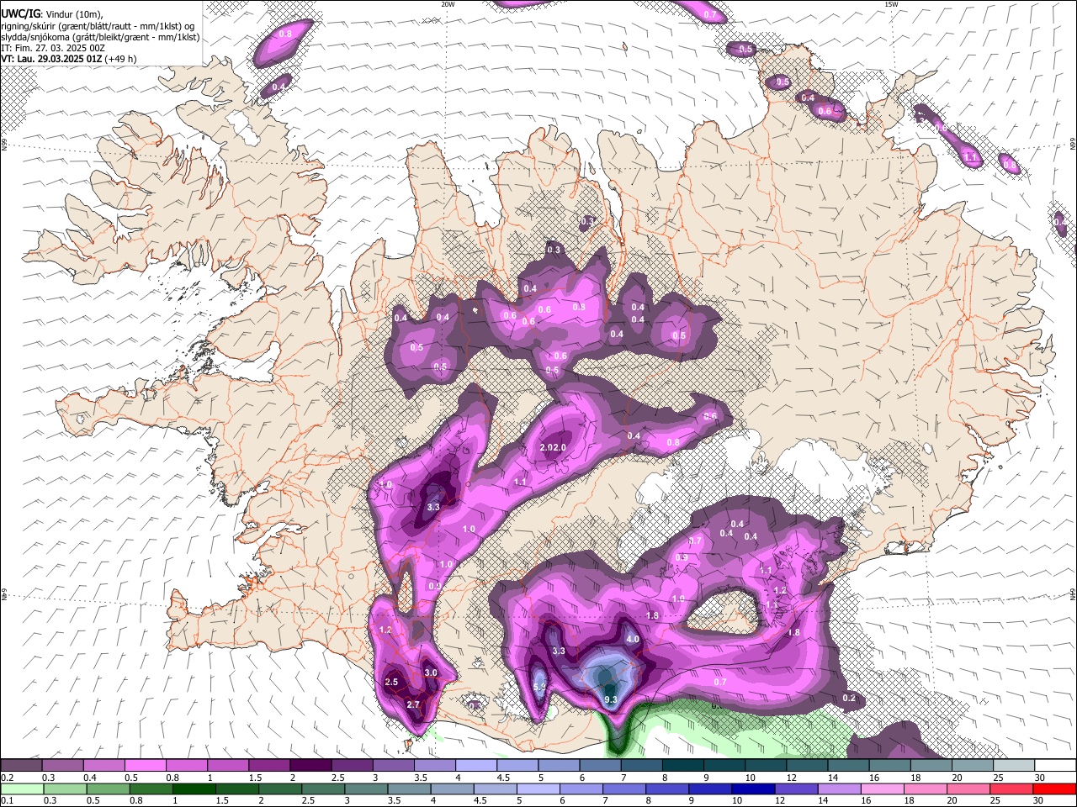
Task: Click the '20W' longitude label
Action: [x=448, y=4]
